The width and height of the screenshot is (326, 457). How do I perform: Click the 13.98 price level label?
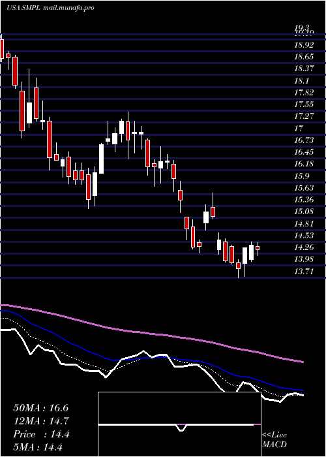304,259
